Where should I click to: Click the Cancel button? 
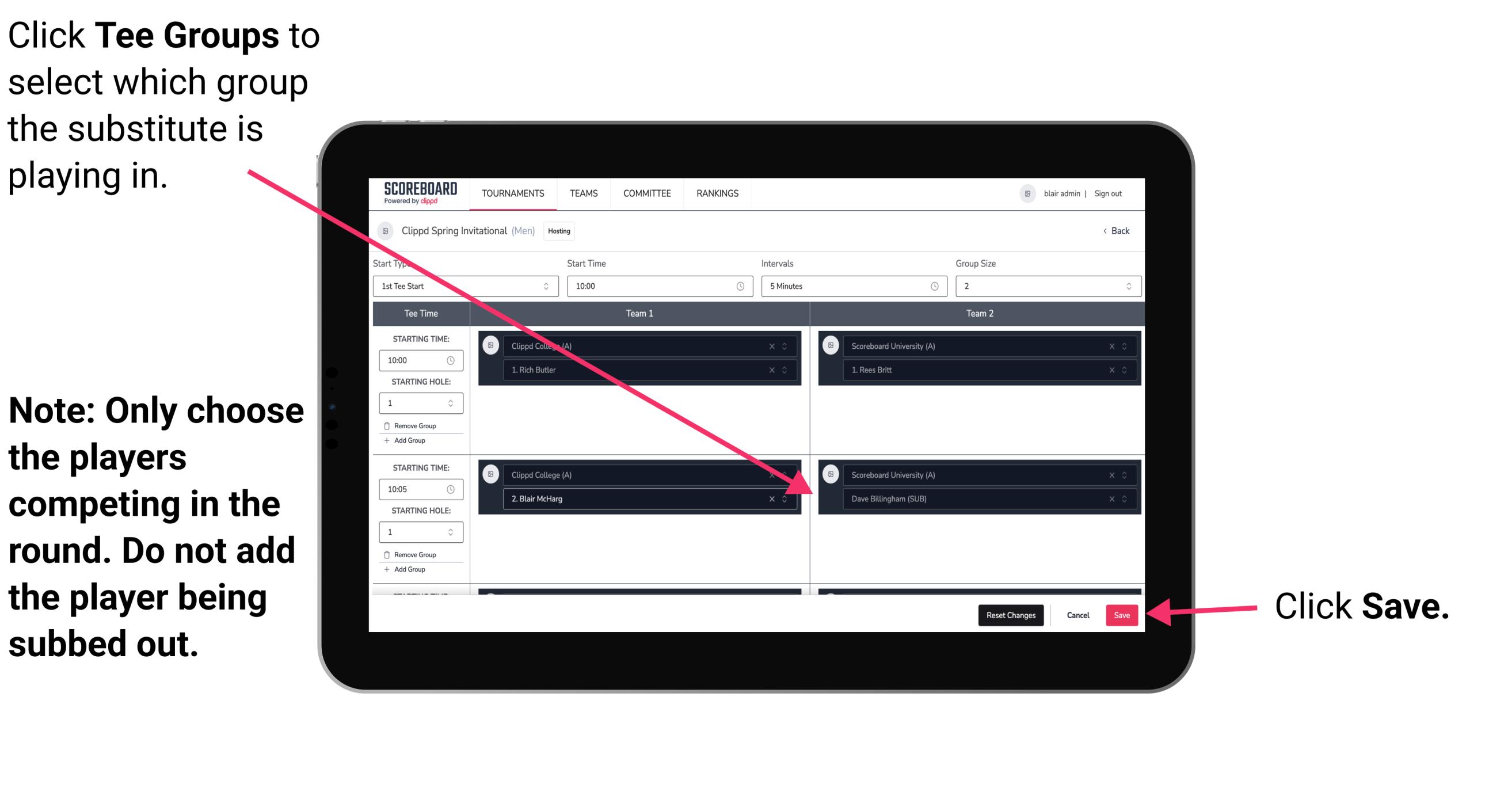click(x=1079, y=613)
